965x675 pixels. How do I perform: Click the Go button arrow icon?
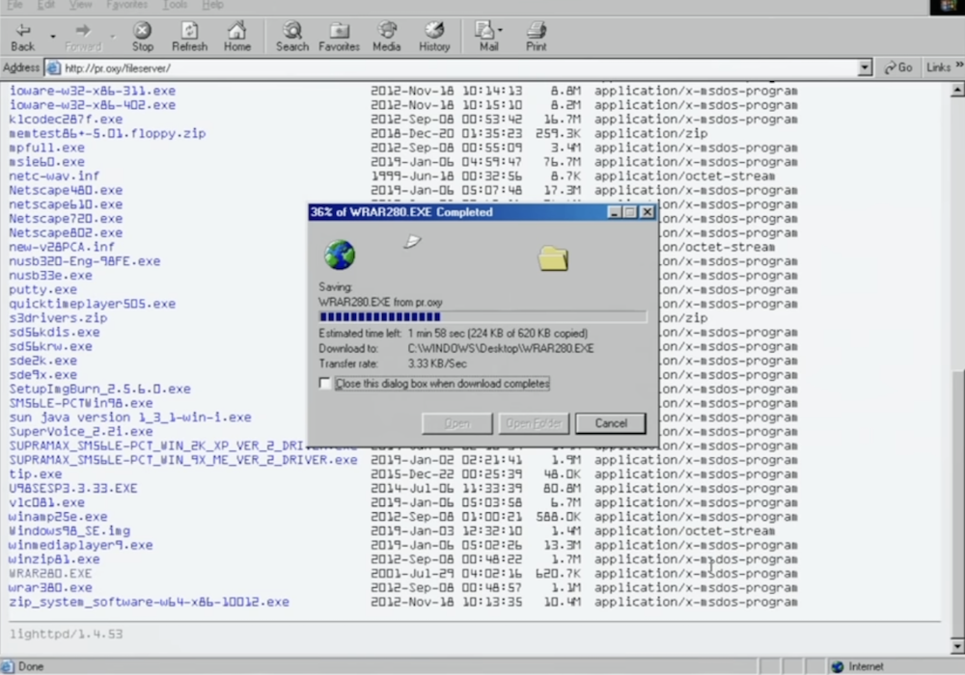(890, 67)
